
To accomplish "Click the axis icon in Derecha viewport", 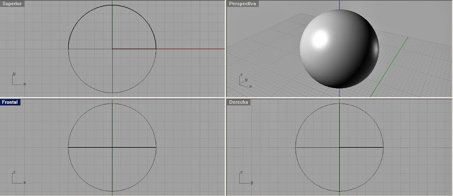I will point(246,178).
